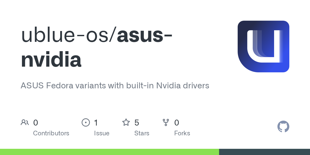Image resolution: width=310 pixels, height=155 pixels.
Task: Click the 0 count above Forks
Action: [x=177, y=123]
